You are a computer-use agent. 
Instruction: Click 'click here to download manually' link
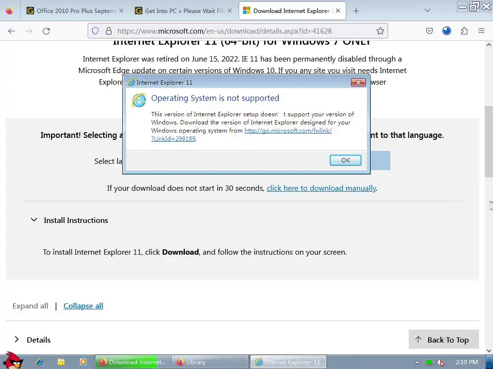321,188
